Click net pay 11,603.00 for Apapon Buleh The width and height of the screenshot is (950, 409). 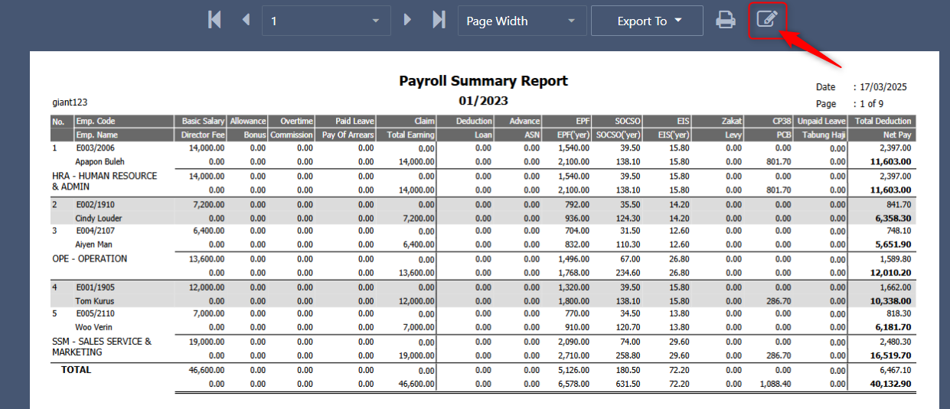(890, 162)
